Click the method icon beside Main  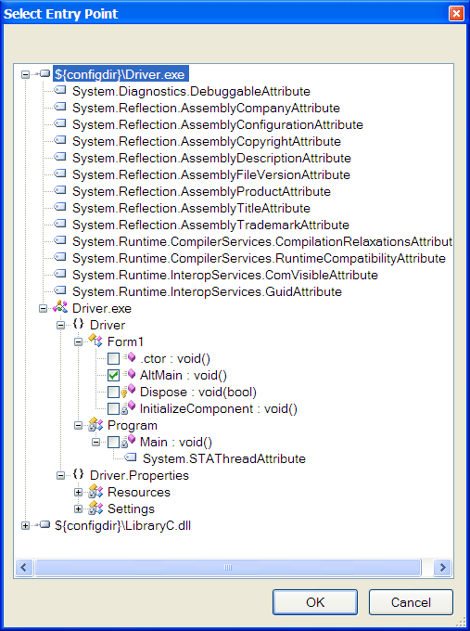(129, 441)
